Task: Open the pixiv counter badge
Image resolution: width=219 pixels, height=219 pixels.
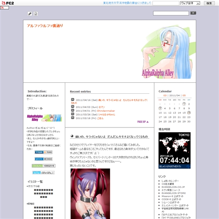Action: coord(43,159)
